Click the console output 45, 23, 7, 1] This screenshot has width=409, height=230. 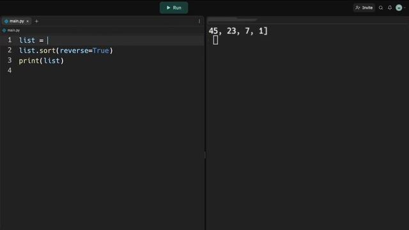(x=238, y=31)
